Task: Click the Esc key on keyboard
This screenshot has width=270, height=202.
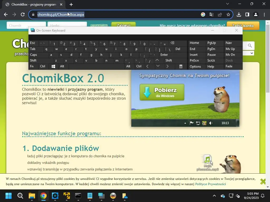Action: pos(33,43)
